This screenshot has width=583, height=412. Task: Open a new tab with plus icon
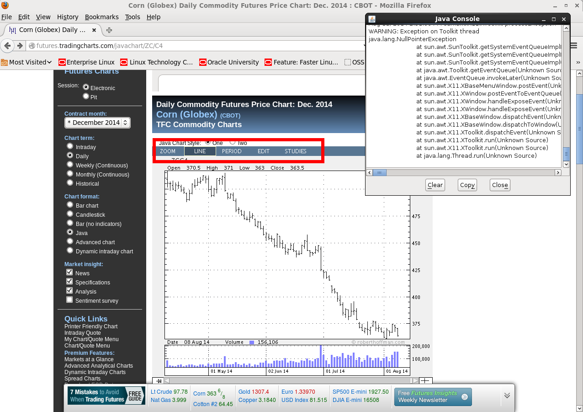coord(109,30)
